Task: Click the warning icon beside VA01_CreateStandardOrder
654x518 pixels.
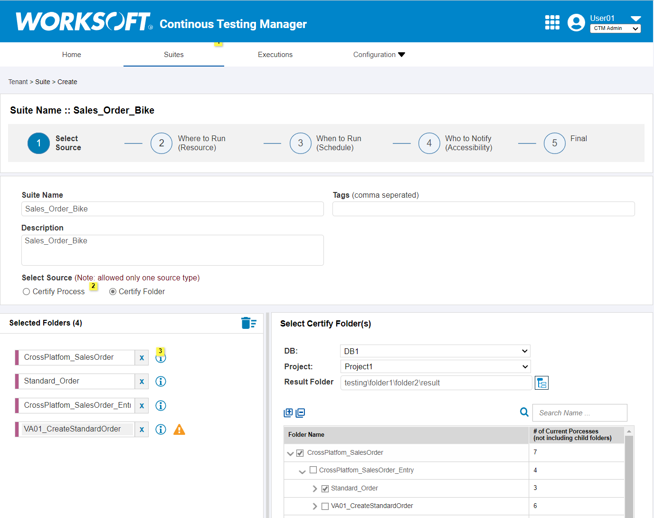Action: pyautogui.click(x=179, y=429)
